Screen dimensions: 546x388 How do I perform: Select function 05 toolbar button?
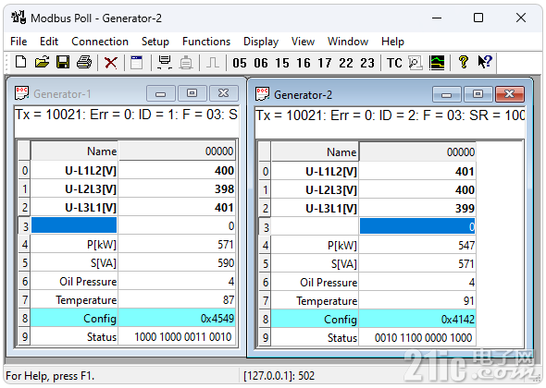coord(240,63)
